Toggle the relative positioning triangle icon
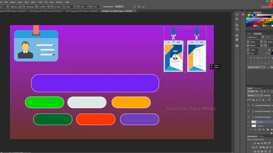 point(20,7)
